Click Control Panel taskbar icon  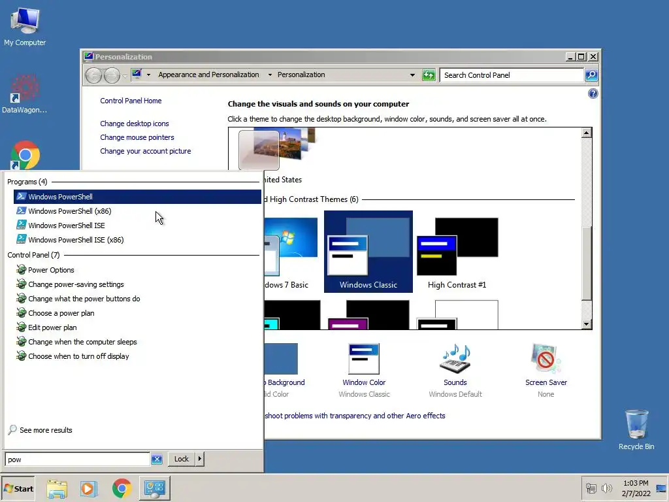click(154, 488)
